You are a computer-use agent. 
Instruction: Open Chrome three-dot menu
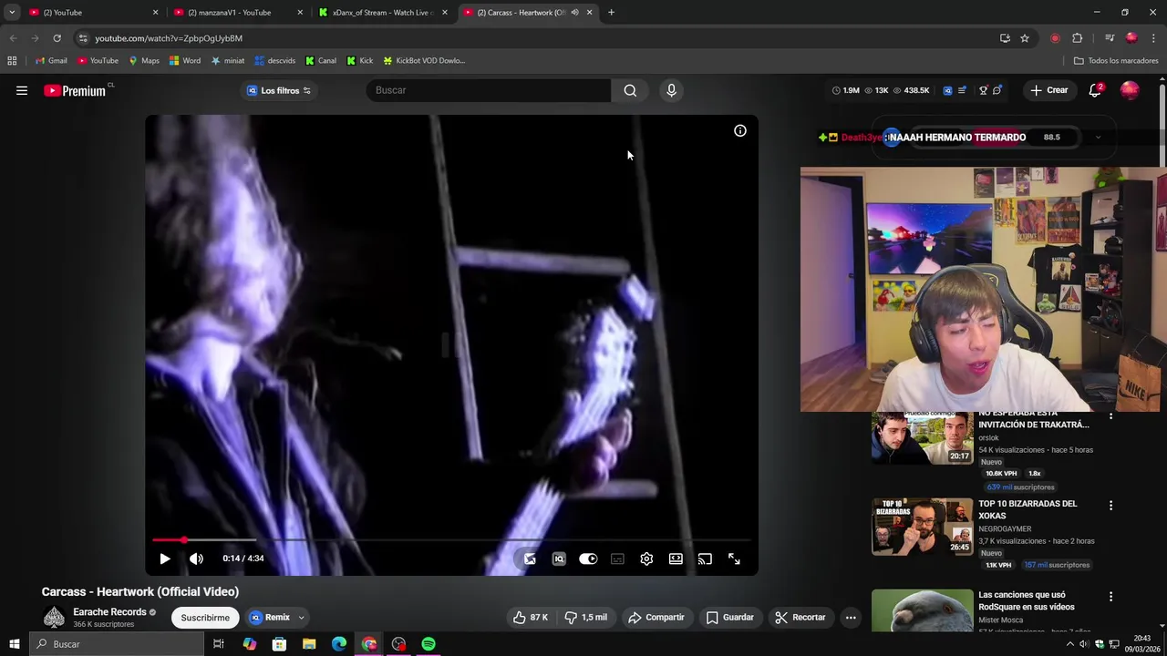pos(1154,38)
